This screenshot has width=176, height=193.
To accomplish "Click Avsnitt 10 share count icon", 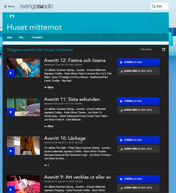I will coord(47,165).
